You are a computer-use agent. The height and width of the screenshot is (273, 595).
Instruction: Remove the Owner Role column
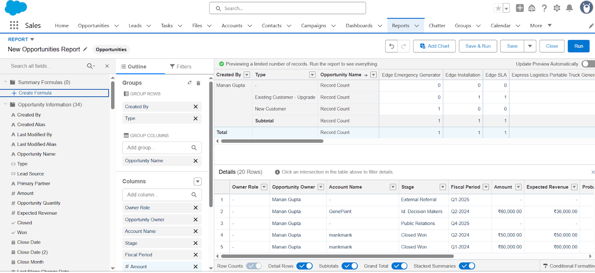(196, 208)
